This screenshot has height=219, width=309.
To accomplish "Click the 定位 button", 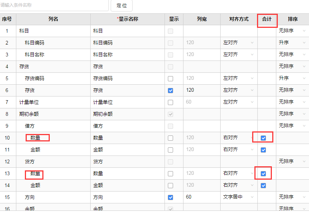I will (x=121, y=5).
